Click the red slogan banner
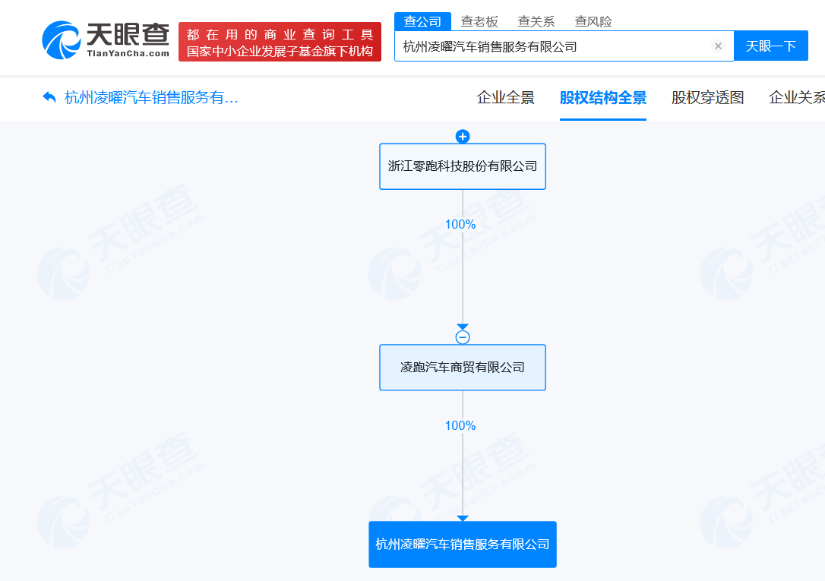 280,42
